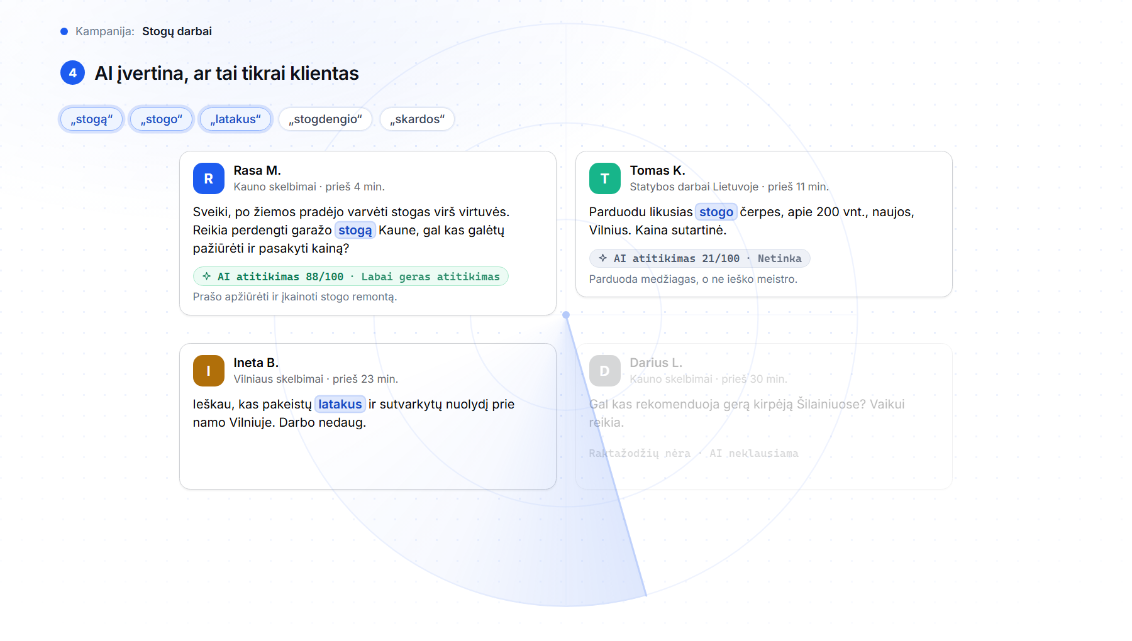Open the Tomas K. author name
Screen dimensions: 1132x641
(658, 170)
